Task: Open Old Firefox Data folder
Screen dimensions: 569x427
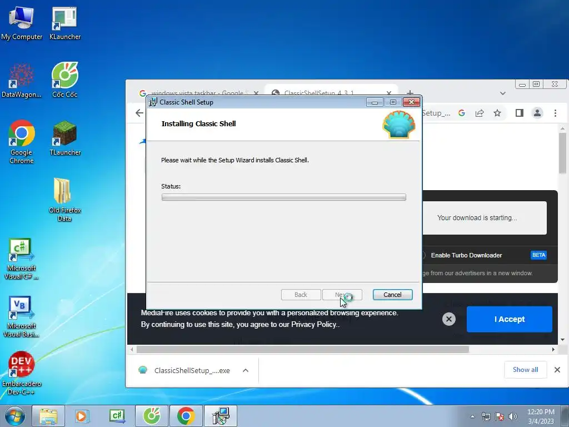Action: tap(64, 200)
